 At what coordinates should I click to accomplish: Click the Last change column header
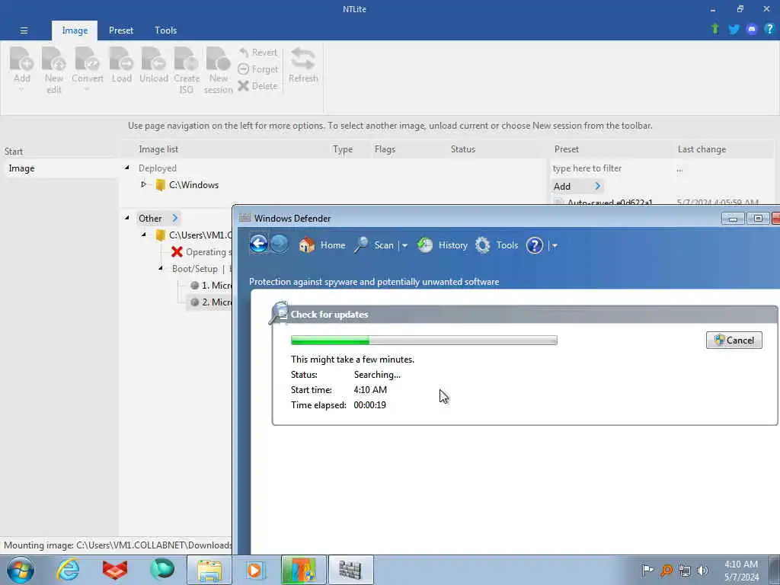[702, 149]
